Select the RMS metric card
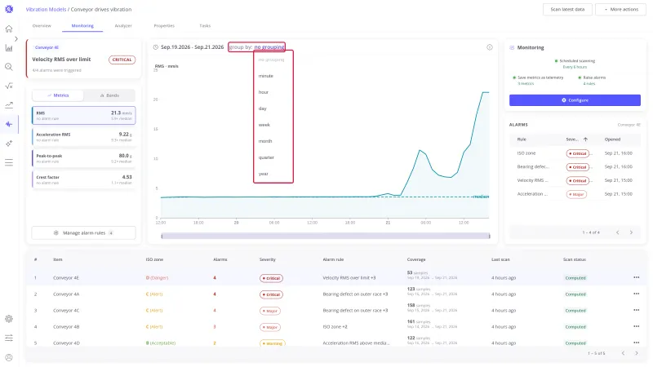This screenshot has width=653, height=367. 84,115
